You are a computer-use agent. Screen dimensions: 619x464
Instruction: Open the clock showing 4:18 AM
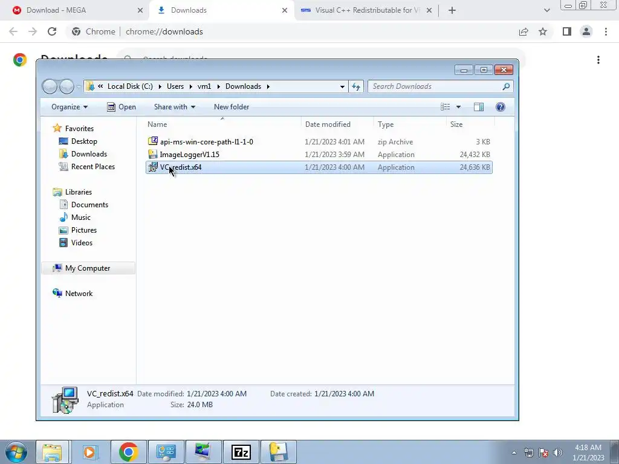coord(588,453)
